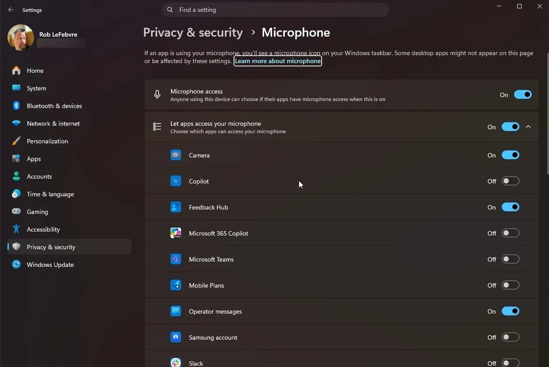Collapse the Let apps access section chevron

[528, 127]
